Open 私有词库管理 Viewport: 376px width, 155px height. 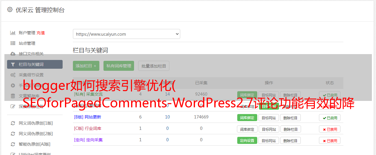[x=119, y=66]
